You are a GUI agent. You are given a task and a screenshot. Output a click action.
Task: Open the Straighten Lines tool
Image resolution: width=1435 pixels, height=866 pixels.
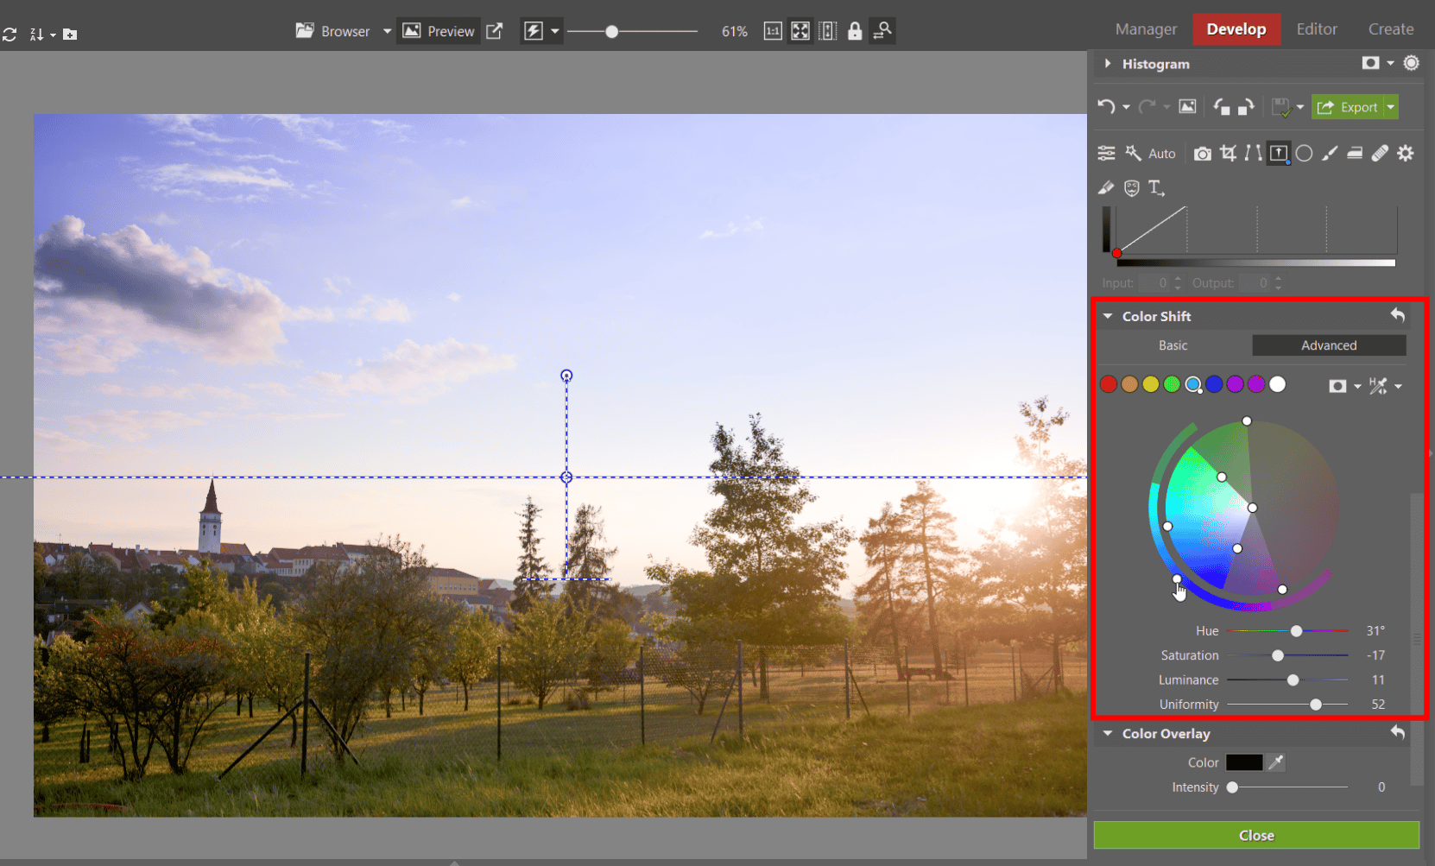pyautogui.click(x=1252, y=153)
